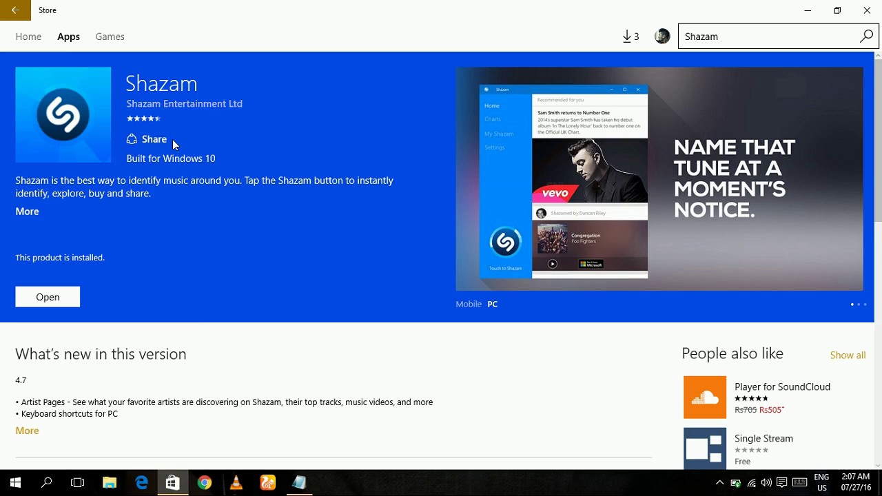Open the orange UC Browser taskbar icon
This screenshot has width=882, height=496.
coord(267,483)
